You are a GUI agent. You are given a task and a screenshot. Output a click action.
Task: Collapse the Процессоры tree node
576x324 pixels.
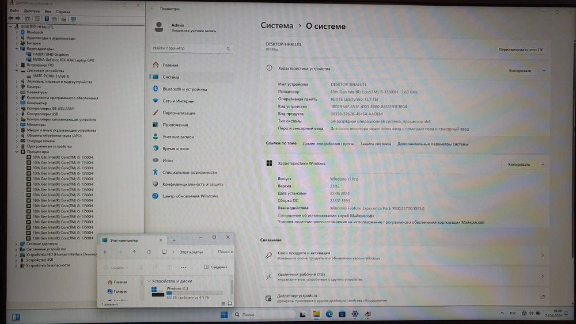click(x=17, y=152)
